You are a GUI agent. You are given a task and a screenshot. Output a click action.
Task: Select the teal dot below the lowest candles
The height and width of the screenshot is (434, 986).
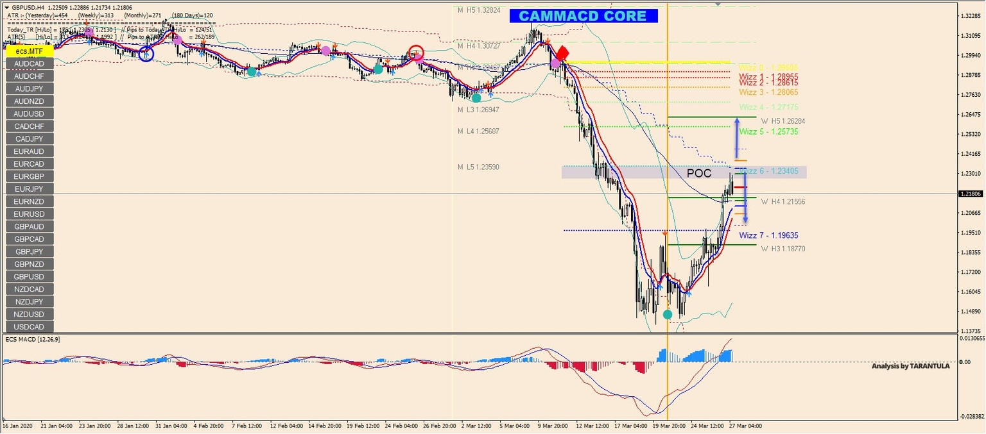click(668, 314)
